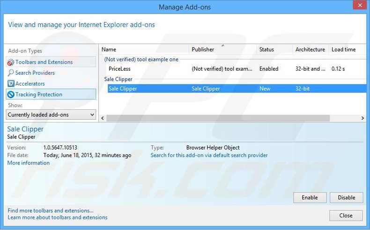Screen dimensions: 370x230
Task: Select Toolbars and Extensions add-on type
Action: point(51,62)
